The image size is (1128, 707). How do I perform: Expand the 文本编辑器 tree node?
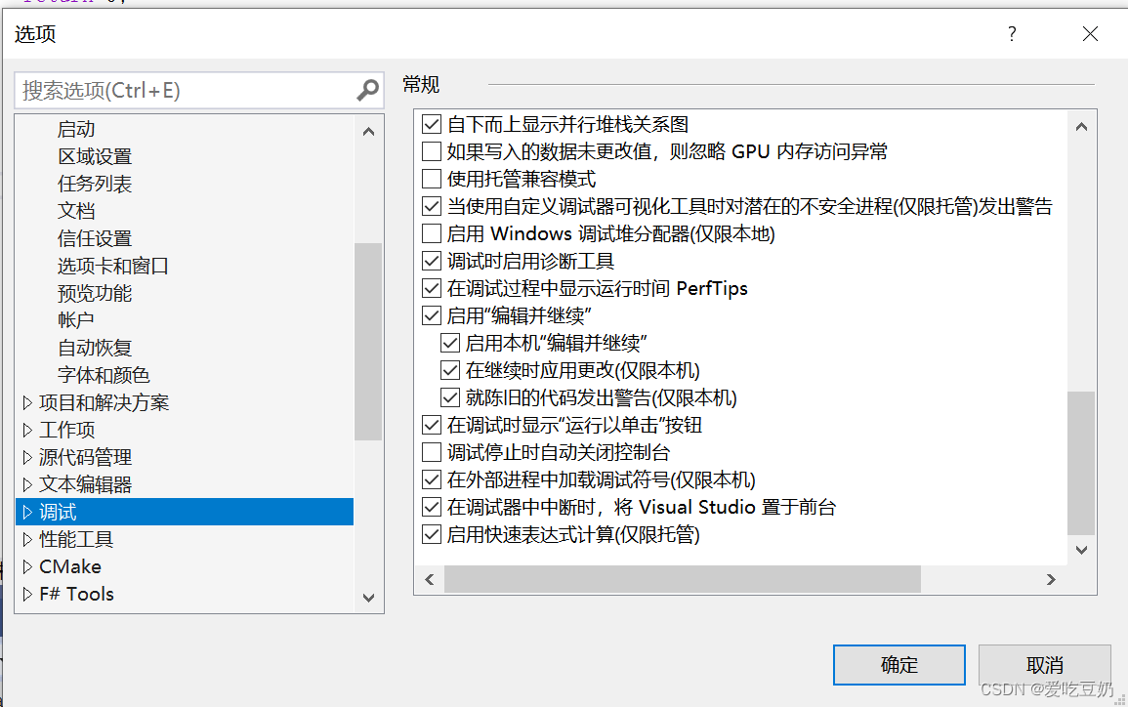[x=26, y=484]
